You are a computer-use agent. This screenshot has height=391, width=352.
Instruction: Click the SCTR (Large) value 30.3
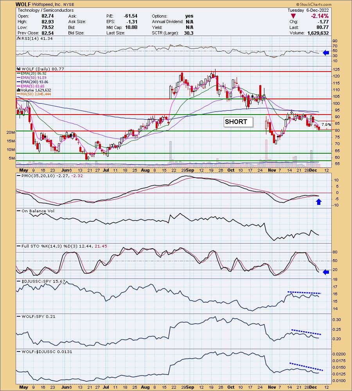tap(189, 33)
